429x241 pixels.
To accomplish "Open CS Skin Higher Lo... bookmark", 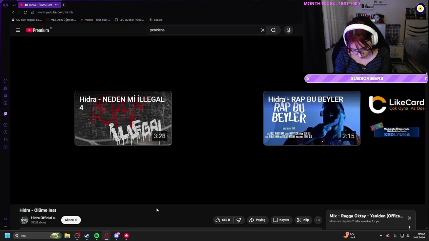I will [26, 20].
